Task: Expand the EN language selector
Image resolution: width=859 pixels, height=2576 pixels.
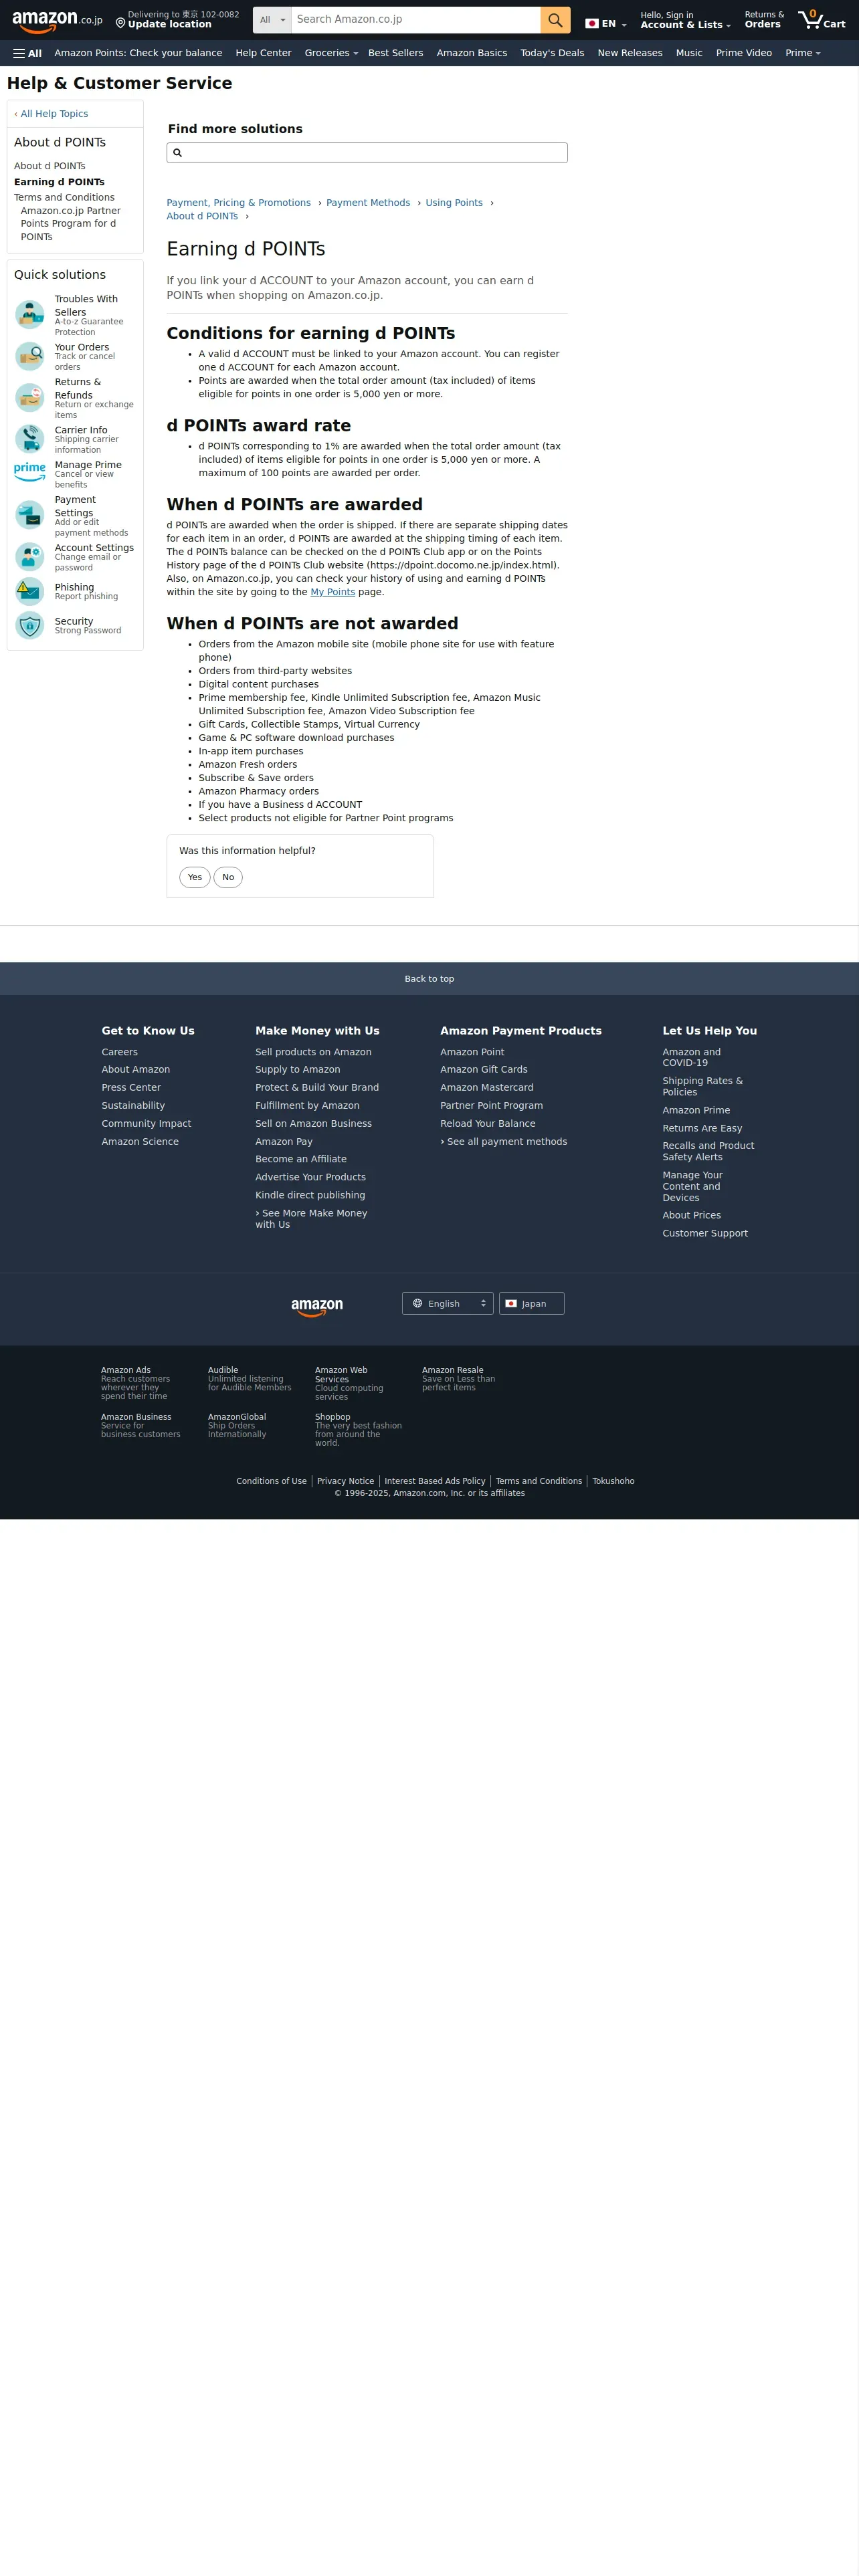Action: [x=606, y=23]
